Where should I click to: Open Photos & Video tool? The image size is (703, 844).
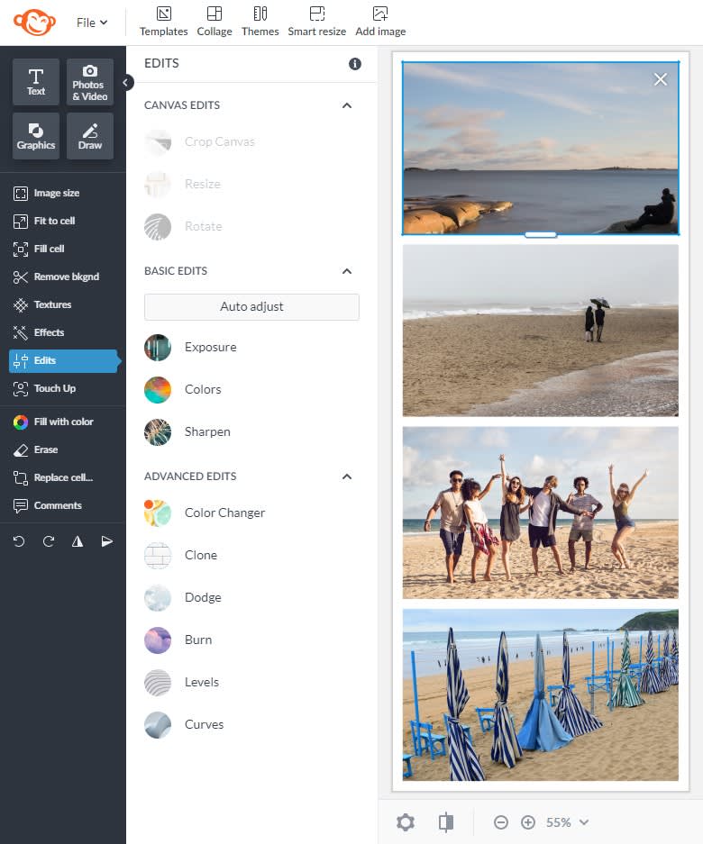click(x=90, y=82)
